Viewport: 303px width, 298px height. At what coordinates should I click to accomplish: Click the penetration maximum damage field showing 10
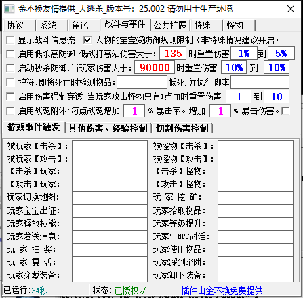tap(277, 96)
